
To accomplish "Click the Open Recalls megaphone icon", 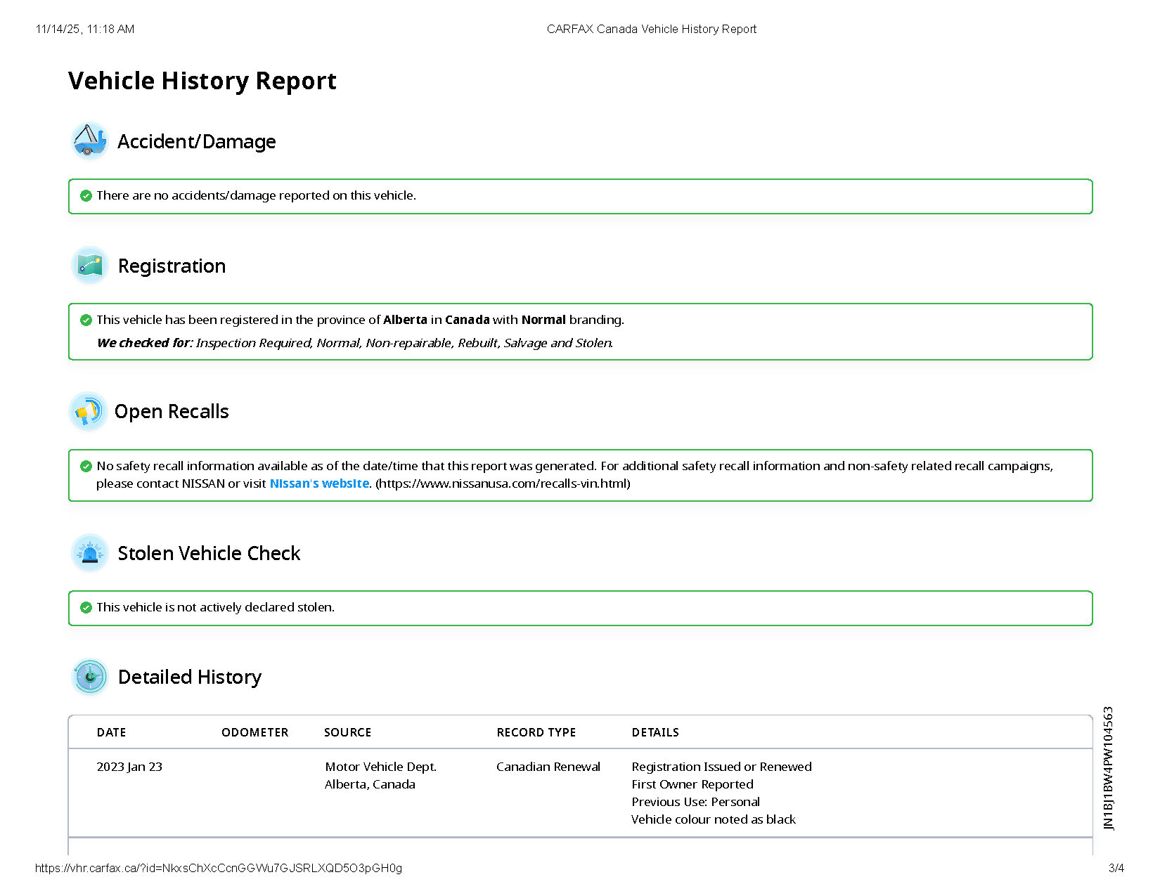I will 88,412.
